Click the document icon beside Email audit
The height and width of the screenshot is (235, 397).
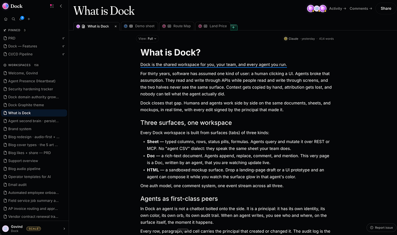5,185
